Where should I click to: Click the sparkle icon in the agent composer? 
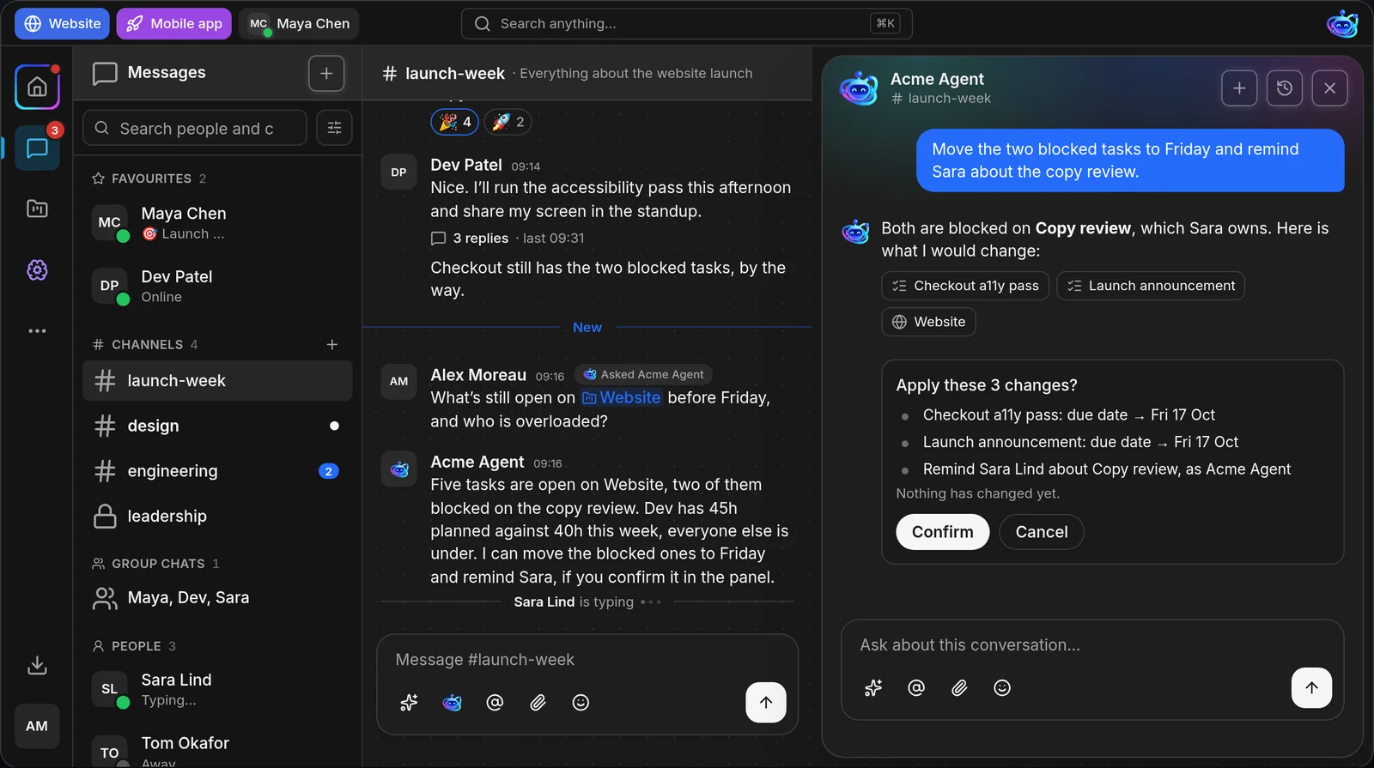pyautogui.click(x=873, y=687)
